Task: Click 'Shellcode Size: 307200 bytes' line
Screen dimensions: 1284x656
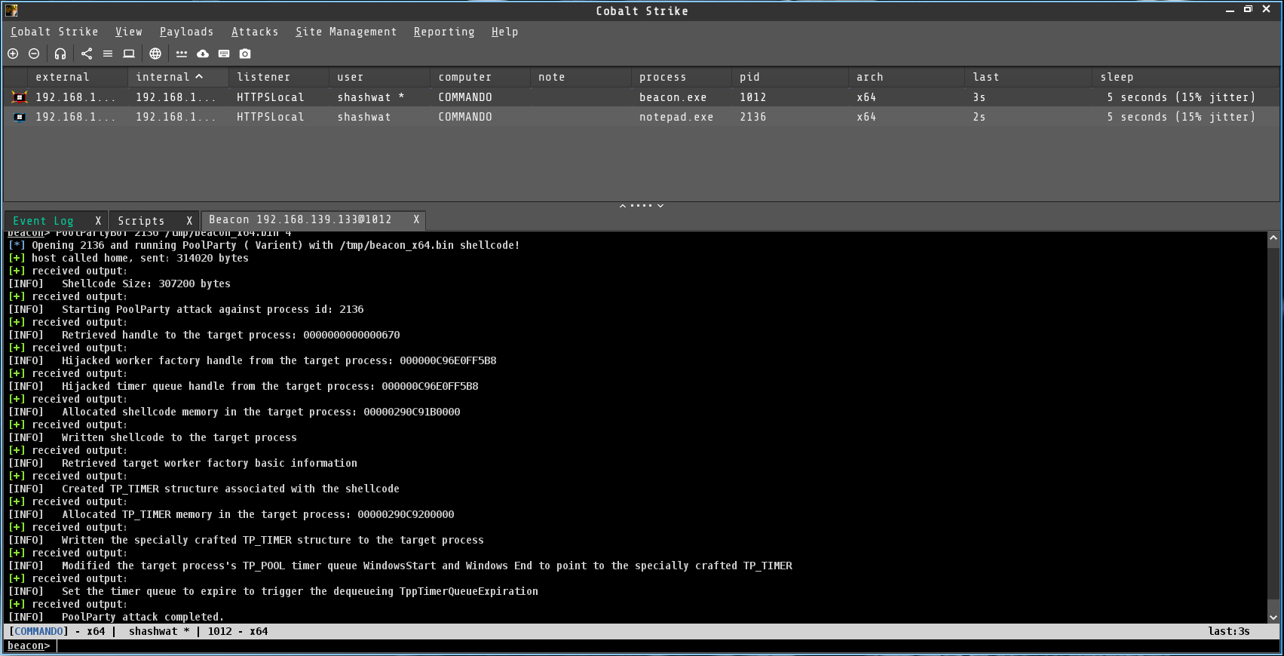Action: tap(146, 284)
